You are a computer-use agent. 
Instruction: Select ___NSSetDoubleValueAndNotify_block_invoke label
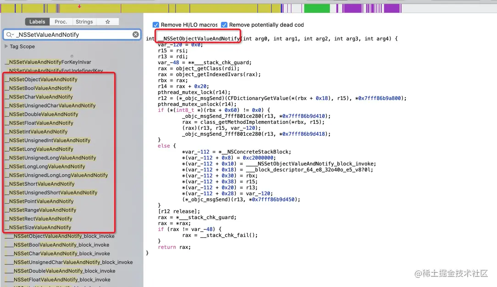(x=60, y=271)
